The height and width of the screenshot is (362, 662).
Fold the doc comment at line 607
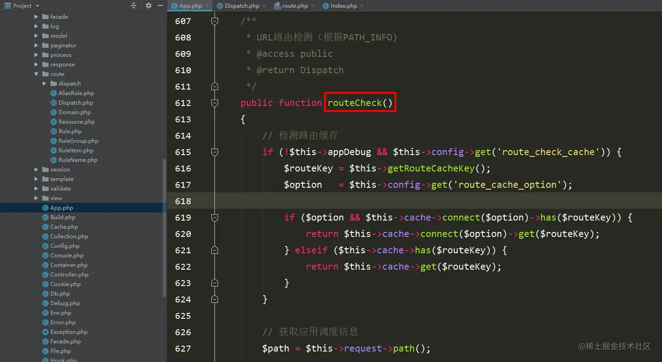[215, 21]
